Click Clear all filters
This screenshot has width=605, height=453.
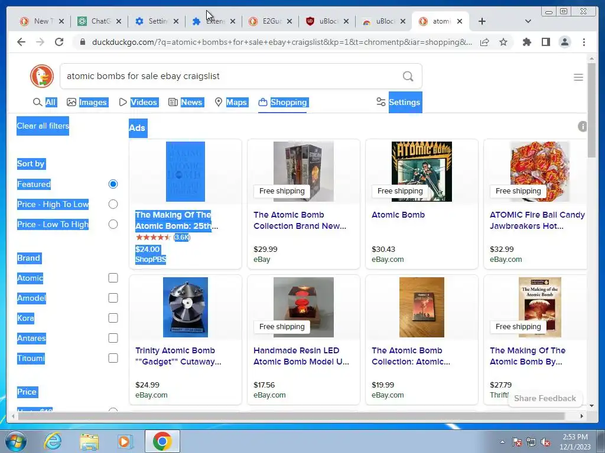43,126
